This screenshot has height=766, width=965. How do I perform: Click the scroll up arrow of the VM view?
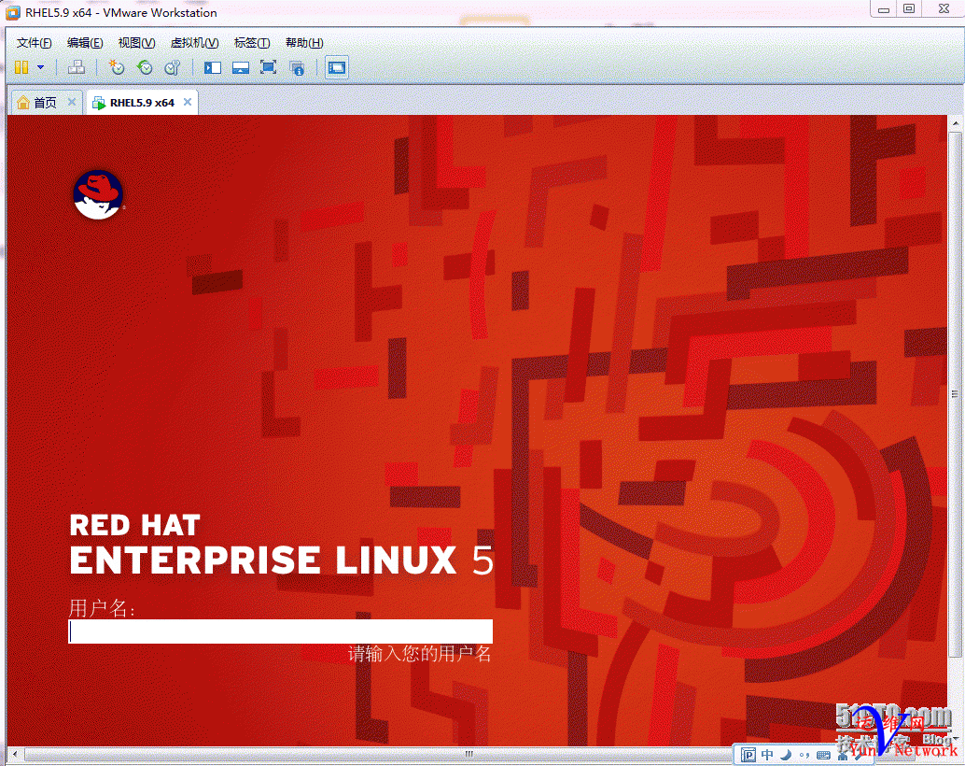click(955, 123)
